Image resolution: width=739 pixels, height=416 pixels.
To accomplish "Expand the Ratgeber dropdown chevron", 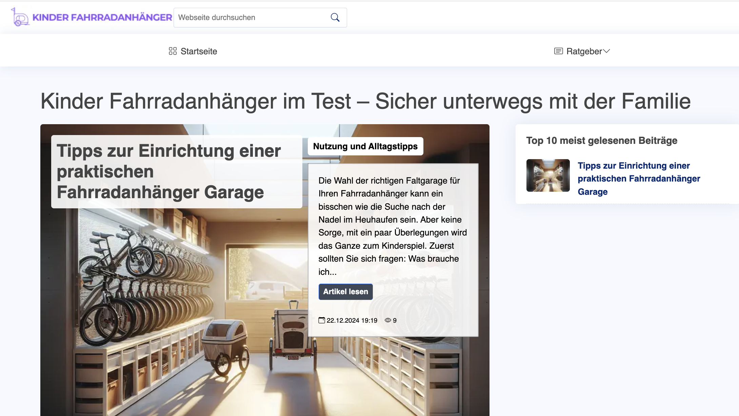I will point(607,51).
